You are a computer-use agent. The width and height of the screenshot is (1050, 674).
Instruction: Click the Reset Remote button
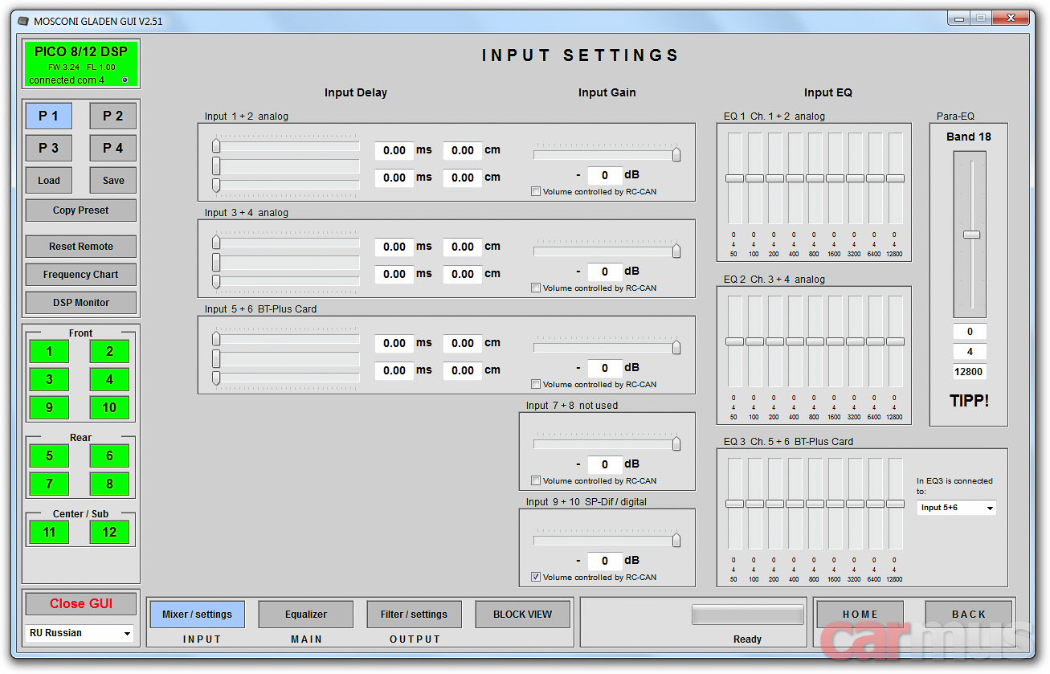81,247
